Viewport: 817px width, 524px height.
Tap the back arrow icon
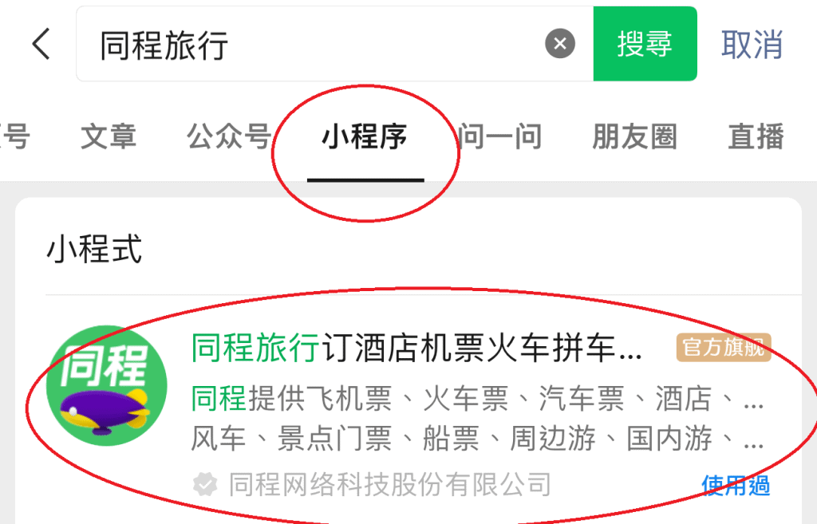[41, 44]
